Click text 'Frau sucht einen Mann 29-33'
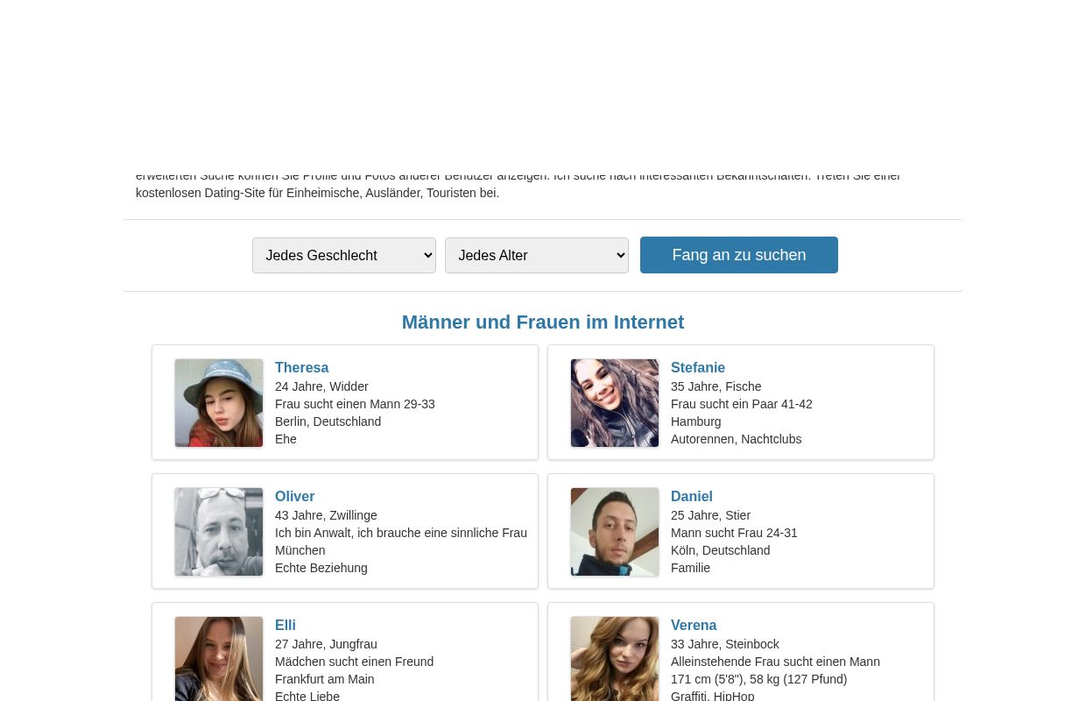 pos(355,404)
